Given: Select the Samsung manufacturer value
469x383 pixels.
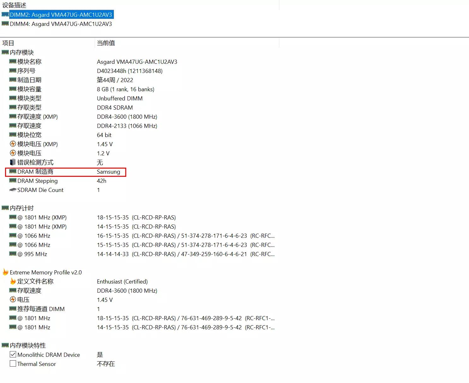Looking at the screenshot, I should [109, 171].
